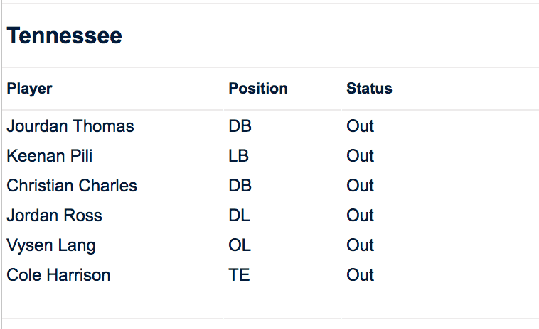Click the DL position for Jordan Ross
Screen dimensions: 539x329
tap(239, 216)
